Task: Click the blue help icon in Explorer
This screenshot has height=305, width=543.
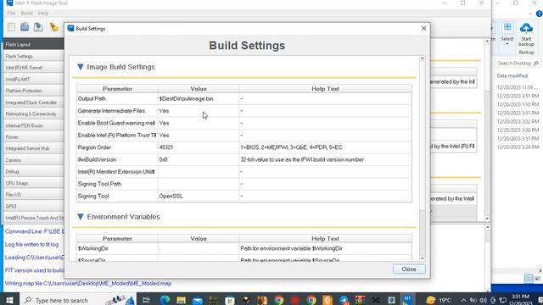Action: click(539, 14)
